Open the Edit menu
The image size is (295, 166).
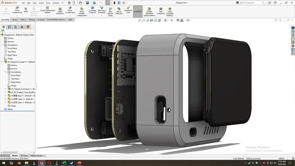[29, 3]
